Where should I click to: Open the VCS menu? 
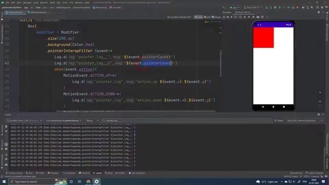point(71,3)
